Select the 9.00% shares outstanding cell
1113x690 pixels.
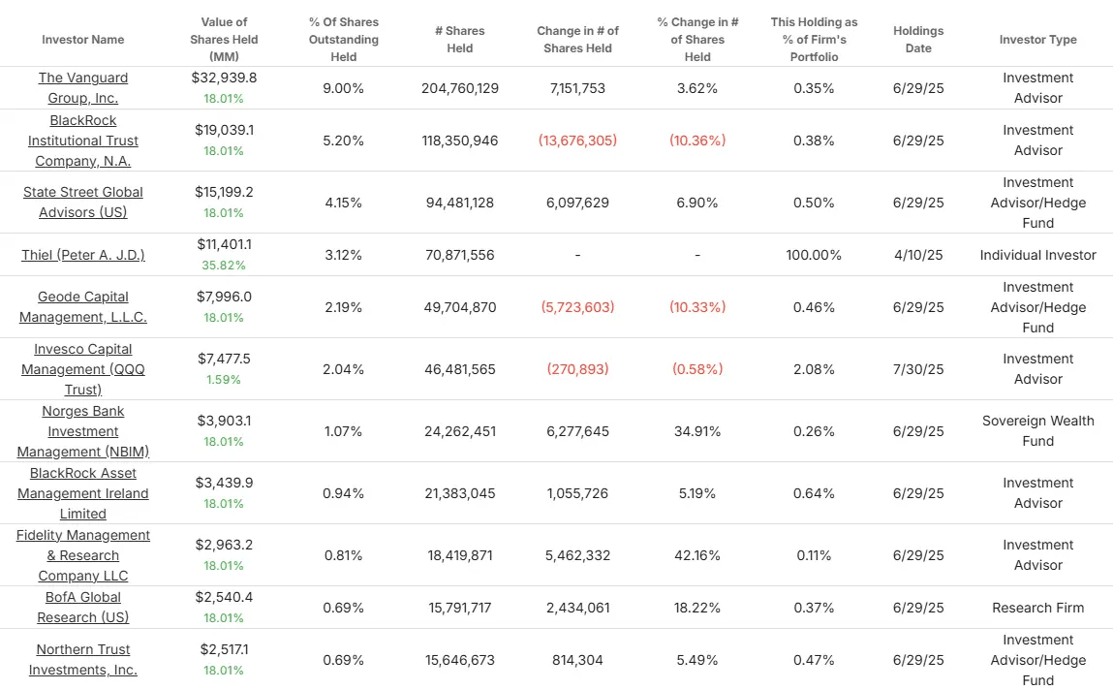pyautogui.click(x=344, y=88)
